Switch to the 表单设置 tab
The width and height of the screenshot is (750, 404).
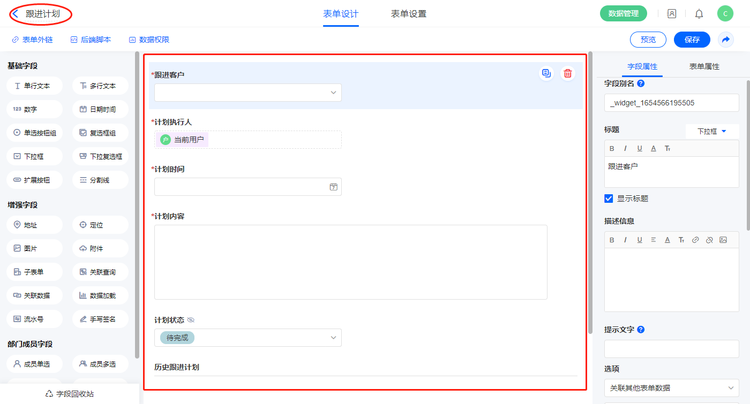point(408,14)
